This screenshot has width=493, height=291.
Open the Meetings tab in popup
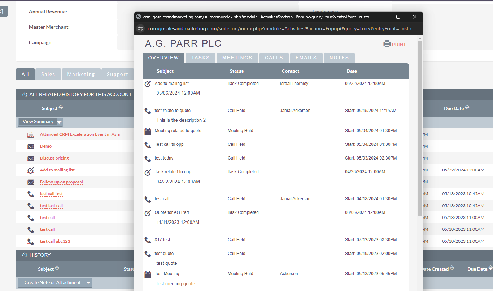(237, 58)
